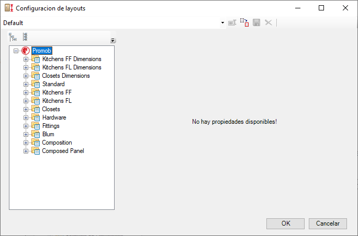
Task: Click the copy layout toolbar icon
Action: (244, 22)
